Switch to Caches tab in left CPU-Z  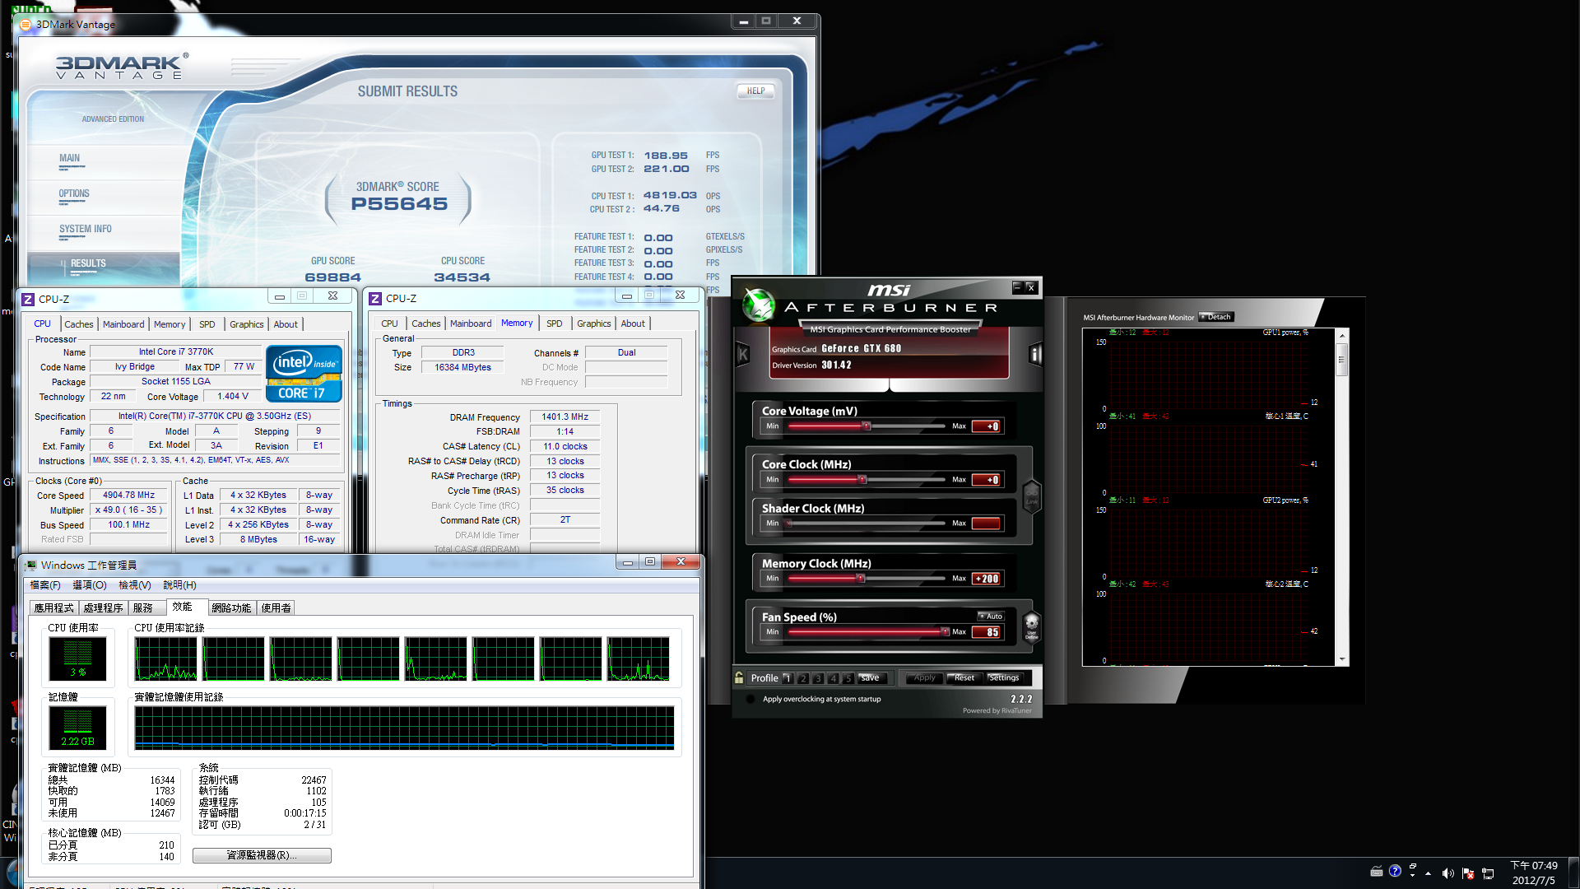79,324
